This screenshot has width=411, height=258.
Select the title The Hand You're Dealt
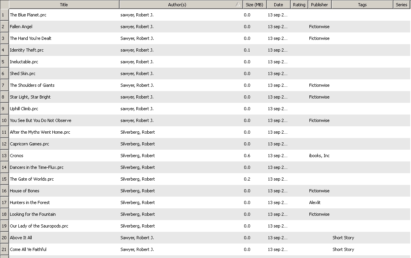(30, 38)
